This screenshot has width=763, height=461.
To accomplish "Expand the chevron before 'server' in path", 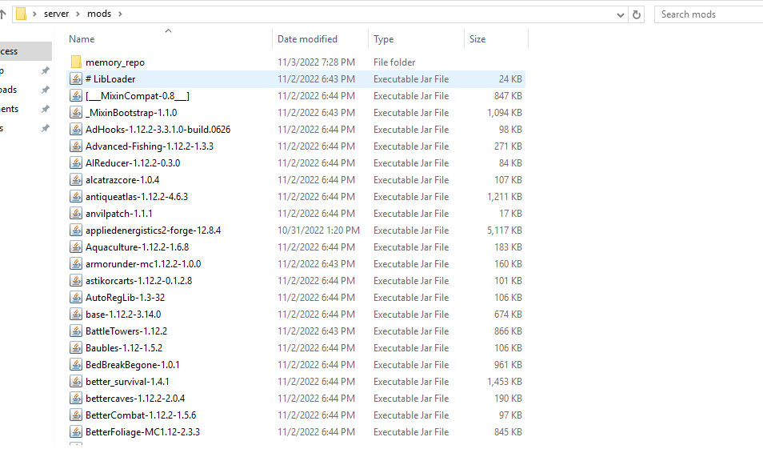I will click(x=34, y=14).
